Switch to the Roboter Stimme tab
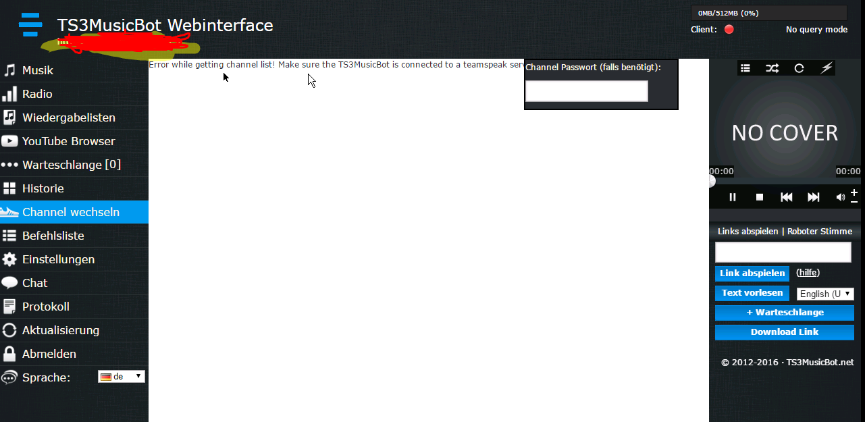This screenshot has width=865, height=422. click(x=820, y=232)
